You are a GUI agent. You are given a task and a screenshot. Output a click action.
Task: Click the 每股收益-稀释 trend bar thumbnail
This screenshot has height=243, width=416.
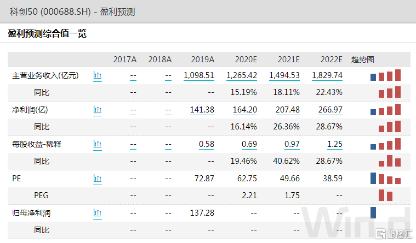point(385,144)
